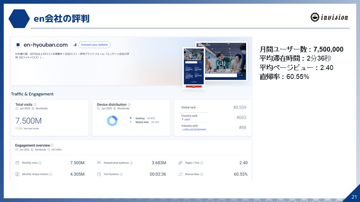Click the mobile site preview thumbnail
360x202 pixels.
pyautogui.click(x=194, y=68)
